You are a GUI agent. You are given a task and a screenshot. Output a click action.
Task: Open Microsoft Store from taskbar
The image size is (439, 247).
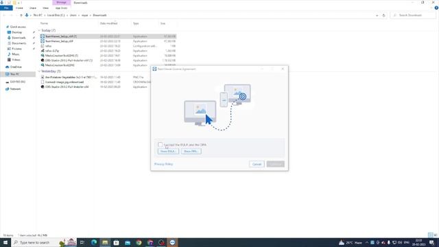pyautogui.click(x=116, y=242)
